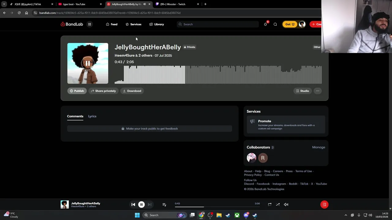The image size is (392, 220).
Task: Click the red menu button in player bar
Action: [324, 204]
